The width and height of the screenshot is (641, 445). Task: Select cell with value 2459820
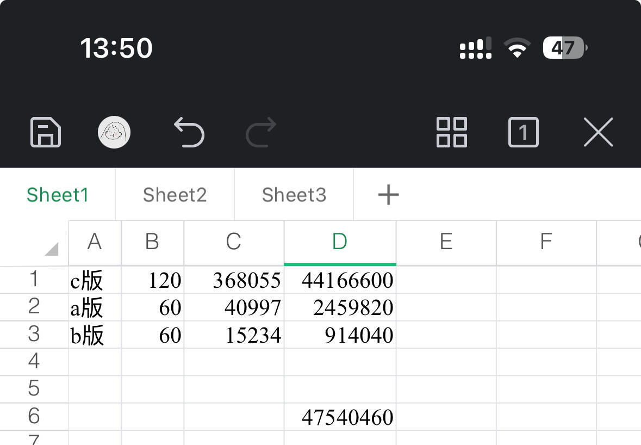340,307
